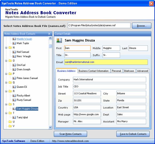
Task: Select Rocky Albert in contact tree
Action: tap(23, 96)
